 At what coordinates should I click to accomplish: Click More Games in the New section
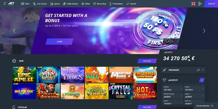pos(147,61)
